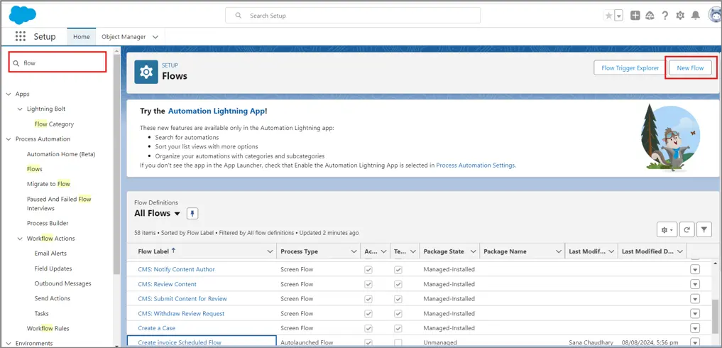This screenshot has height=348, width=722.
Task: Click the New Flow button
Action: point(690,68)
